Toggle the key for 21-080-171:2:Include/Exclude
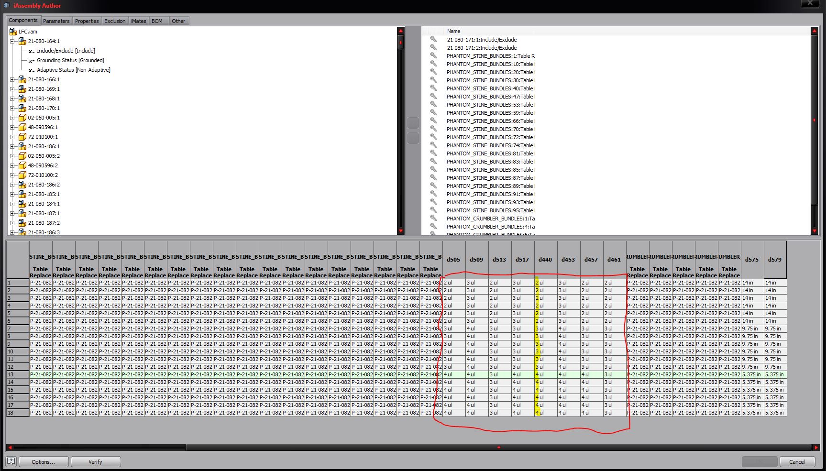 (433, 48)
